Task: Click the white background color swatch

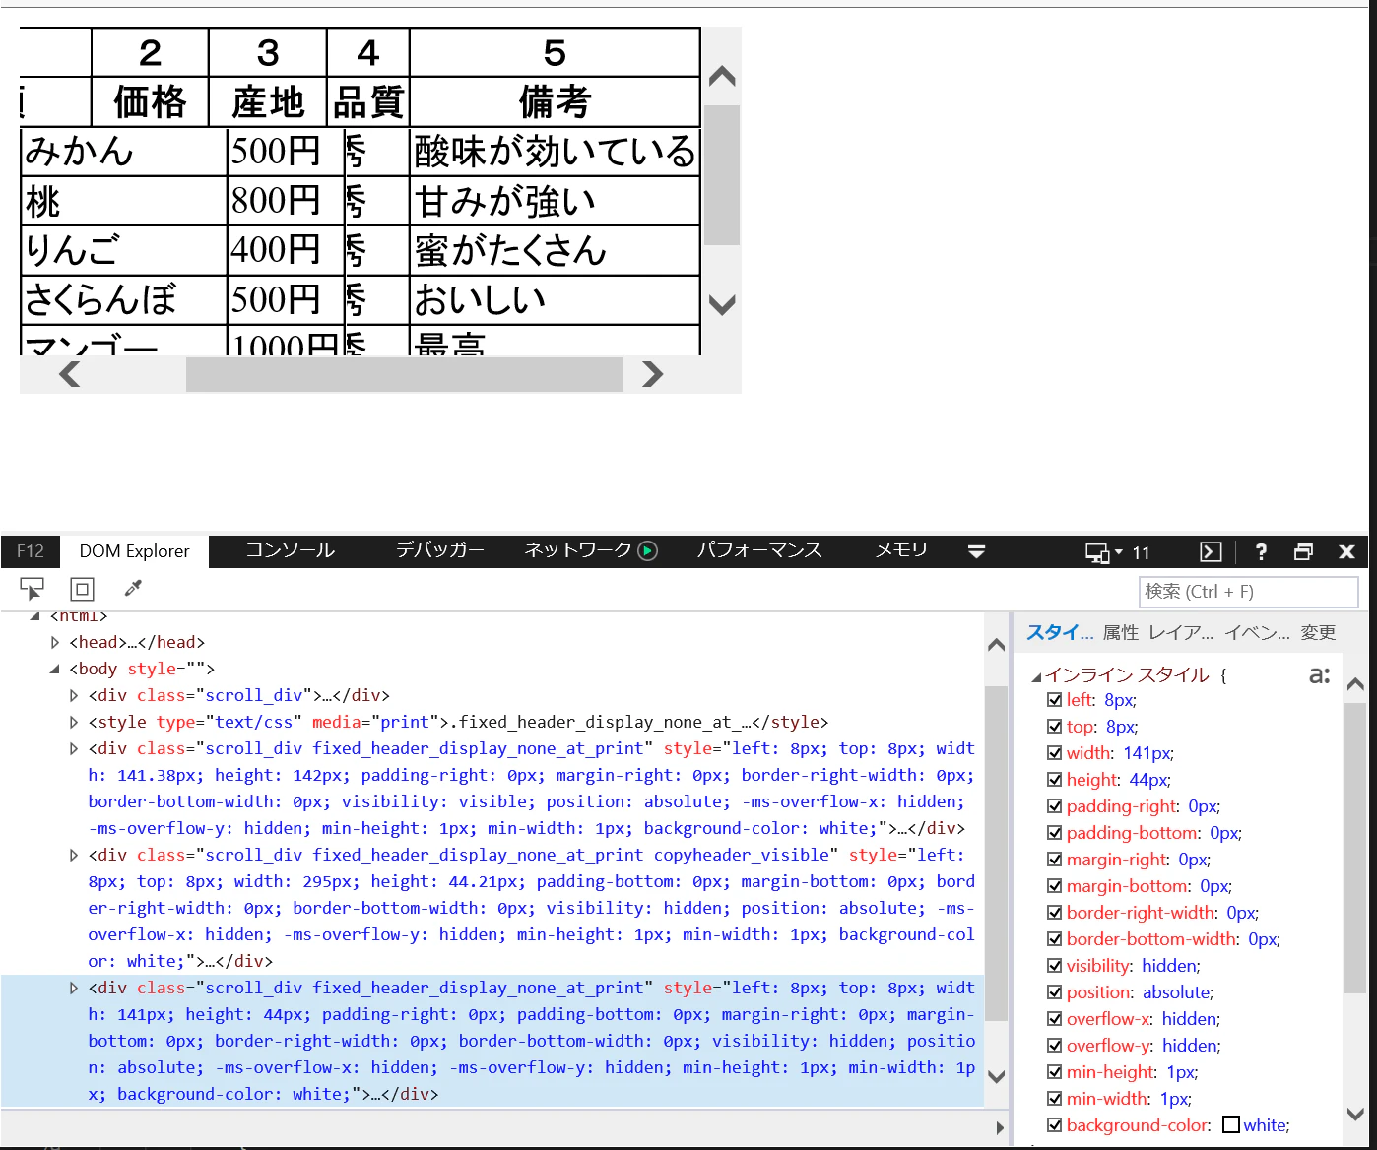Action: pyautogui.click(x=1231, y=1124)
